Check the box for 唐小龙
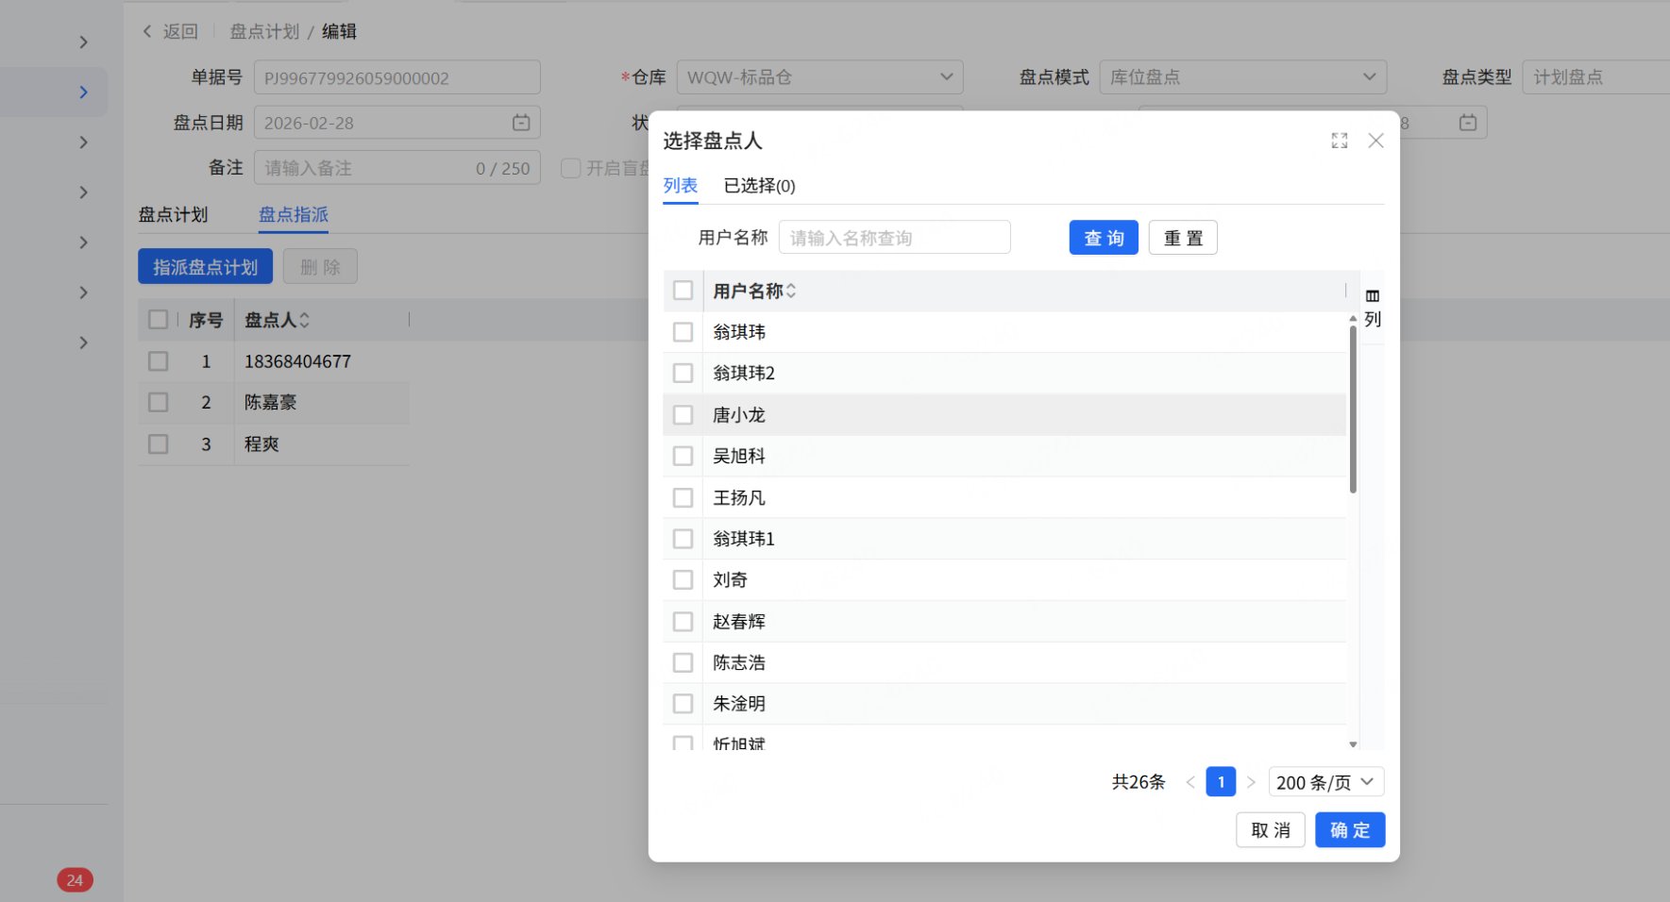The width and height of the screenshot is (1670, 902). coord(683,415)
